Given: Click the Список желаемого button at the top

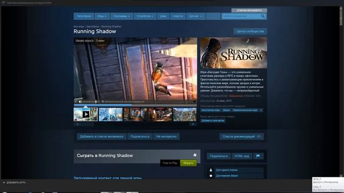Looking at the screenshot, I should click(249, 10).
